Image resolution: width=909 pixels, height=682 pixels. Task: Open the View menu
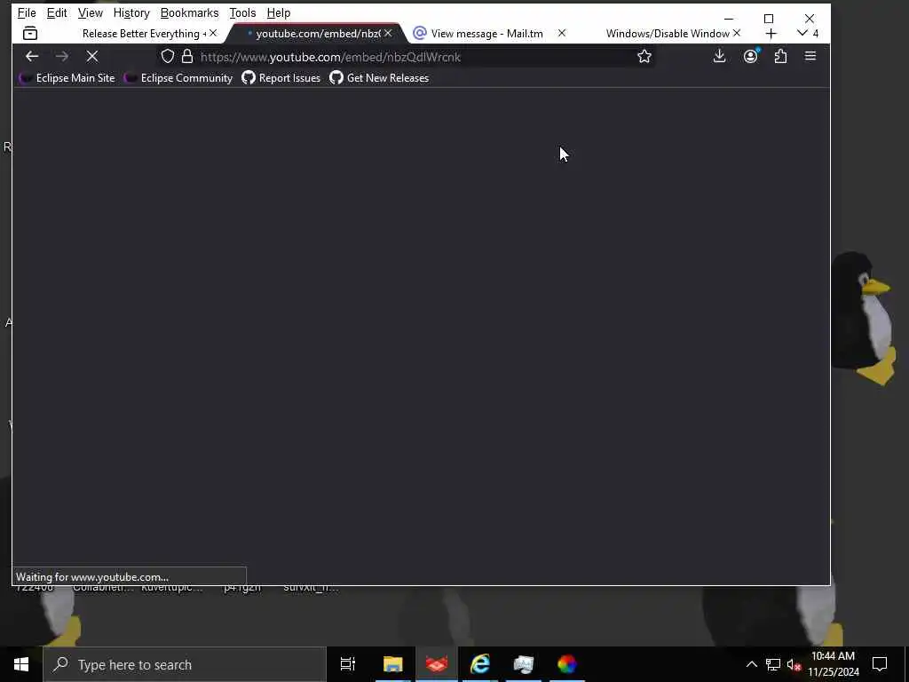point(90,12)
